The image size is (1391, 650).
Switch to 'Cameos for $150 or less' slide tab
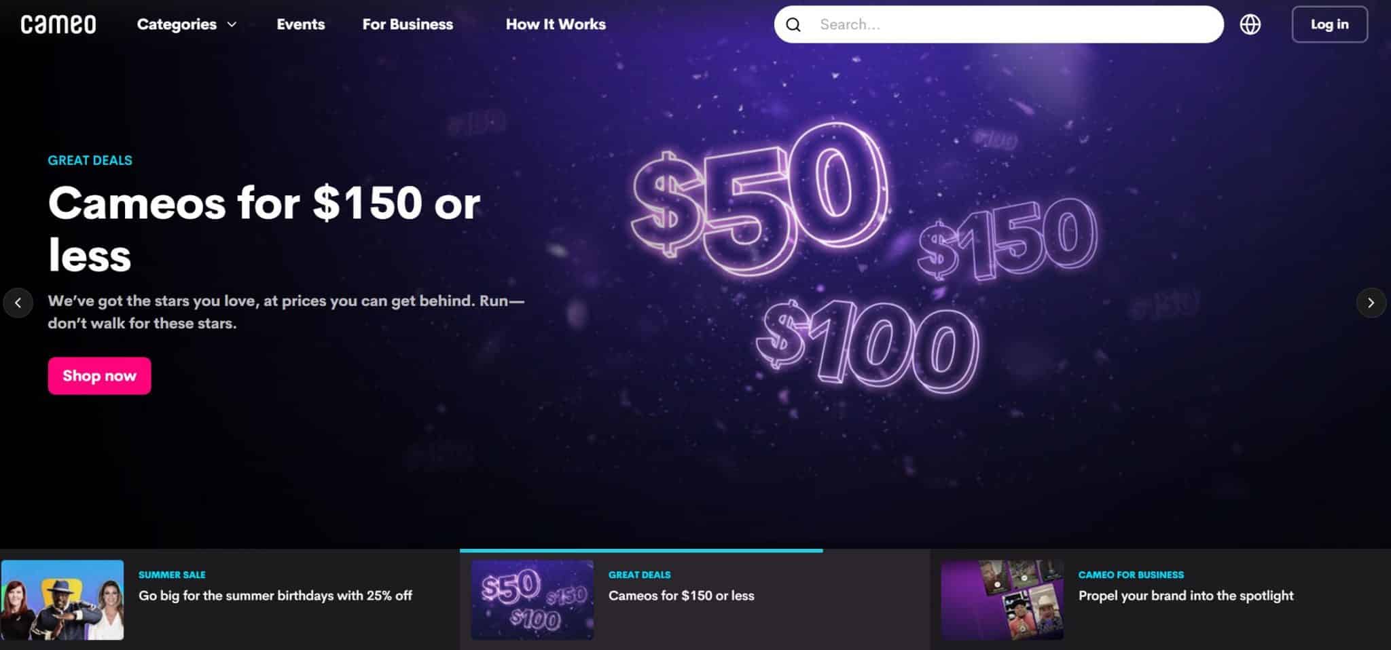tap(681, 596)
